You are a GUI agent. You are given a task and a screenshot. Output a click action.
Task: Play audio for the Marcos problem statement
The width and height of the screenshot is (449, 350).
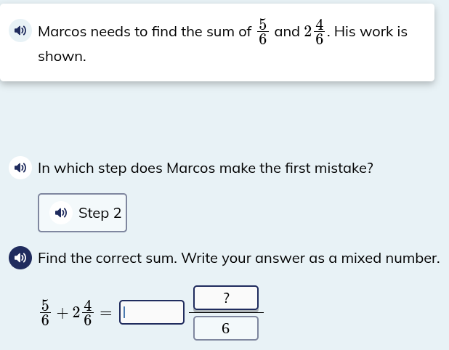[20, 31]
